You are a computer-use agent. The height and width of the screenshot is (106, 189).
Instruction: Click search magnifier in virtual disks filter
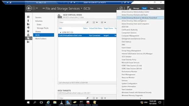coord(87,22)
